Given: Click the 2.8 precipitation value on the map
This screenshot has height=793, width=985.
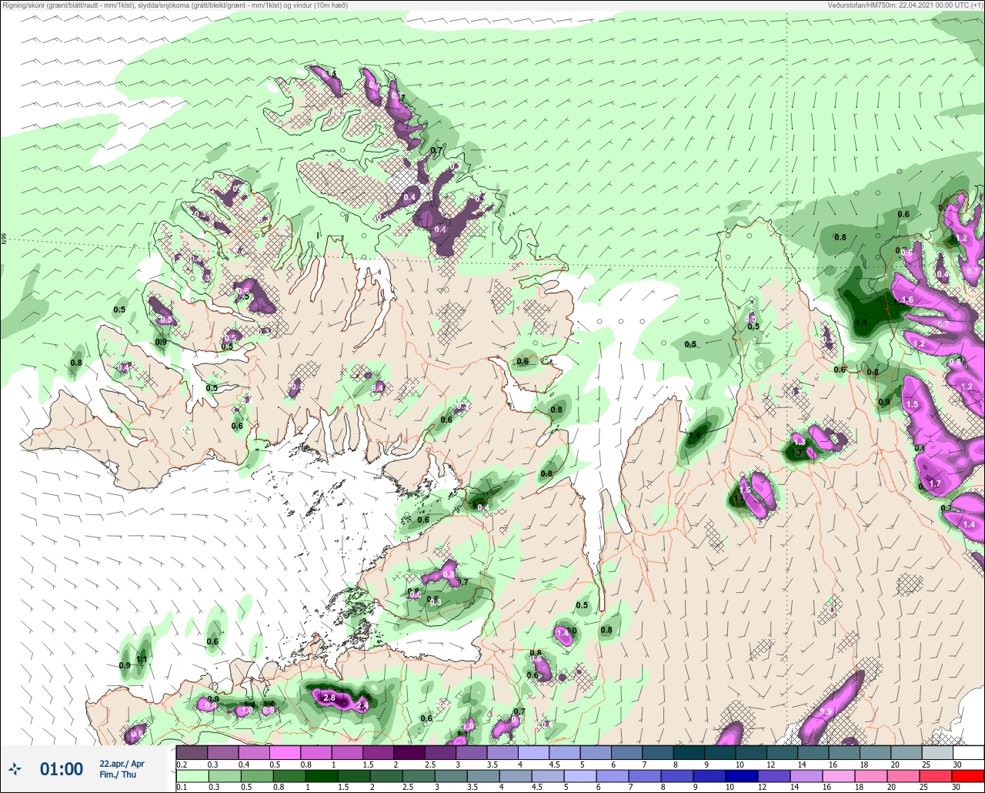Looking at the screenshot, I should (329, 697).
